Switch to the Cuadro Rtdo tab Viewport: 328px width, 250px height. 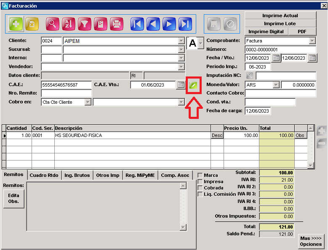[44, 175]
